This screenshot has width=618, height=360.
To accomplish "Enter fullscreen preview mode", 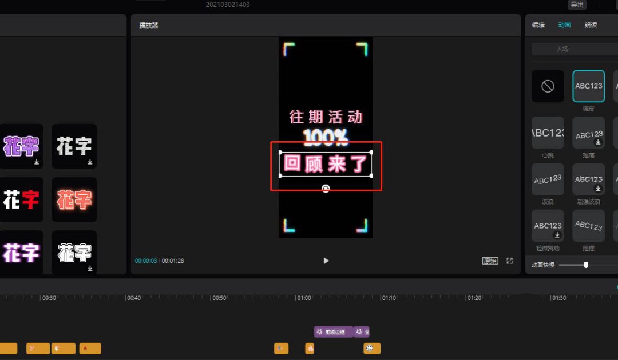I will [509, 261].
